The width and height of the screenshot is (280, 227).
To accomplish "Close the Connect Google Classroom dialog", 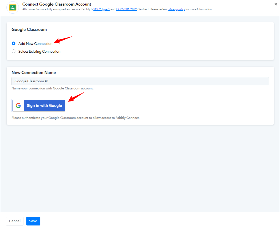I will tap(276, 4).
